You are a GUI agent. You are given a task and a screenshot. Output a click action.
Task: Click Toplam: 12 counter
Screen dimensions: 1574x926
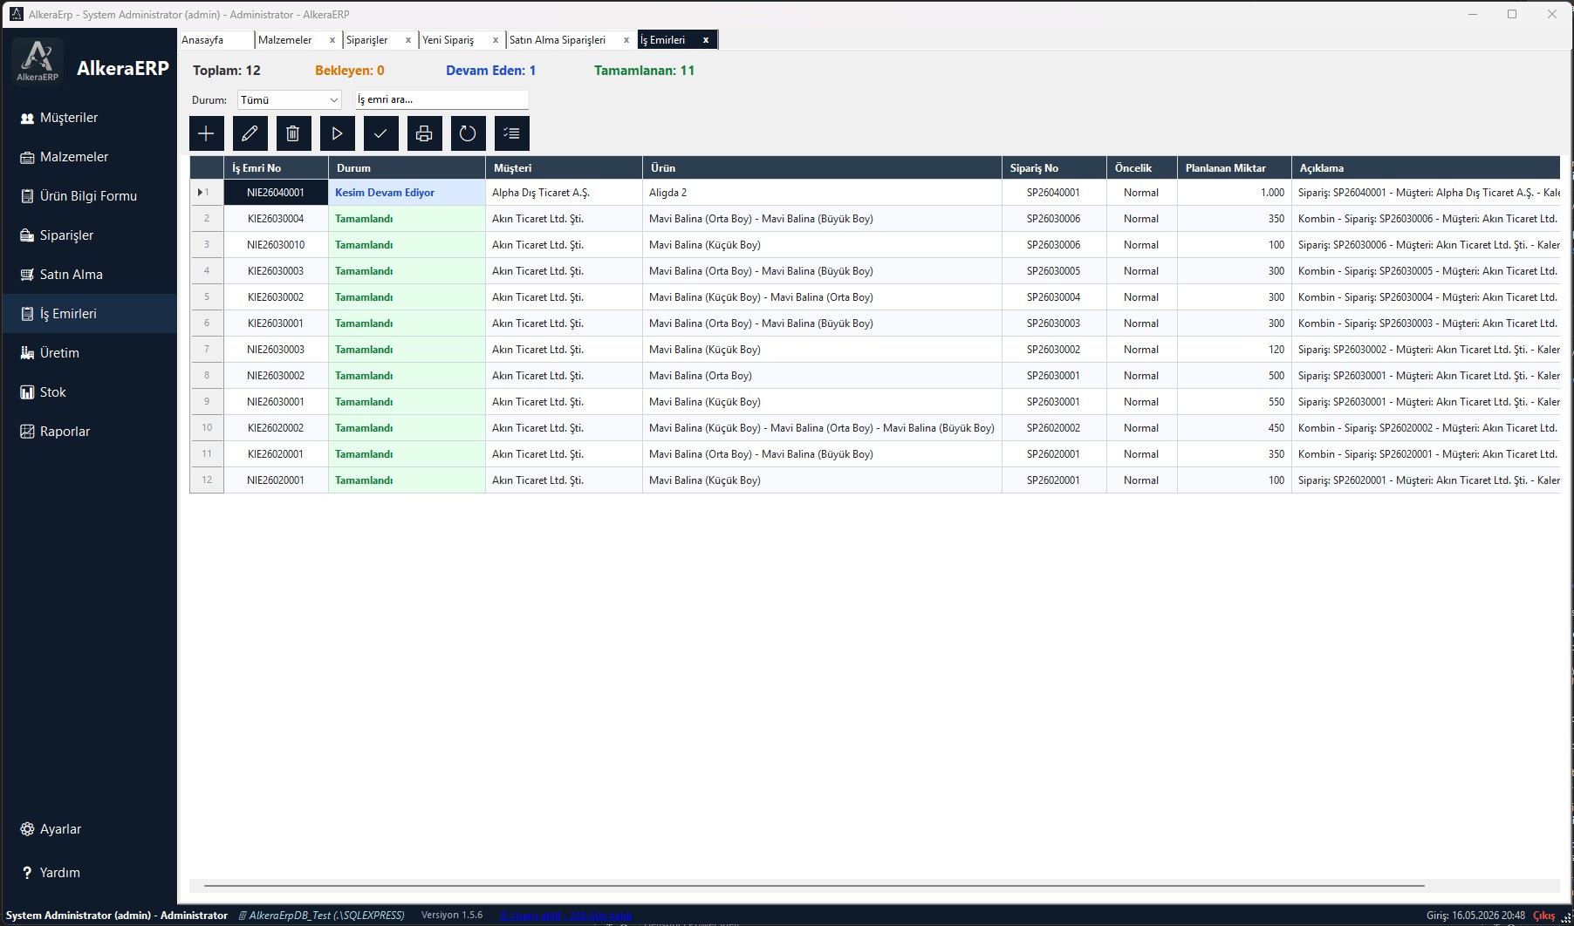(227, 71)
